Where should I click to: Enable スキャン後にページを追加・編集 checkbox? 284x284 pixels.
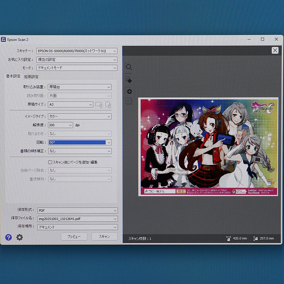(x=50, y=162)
